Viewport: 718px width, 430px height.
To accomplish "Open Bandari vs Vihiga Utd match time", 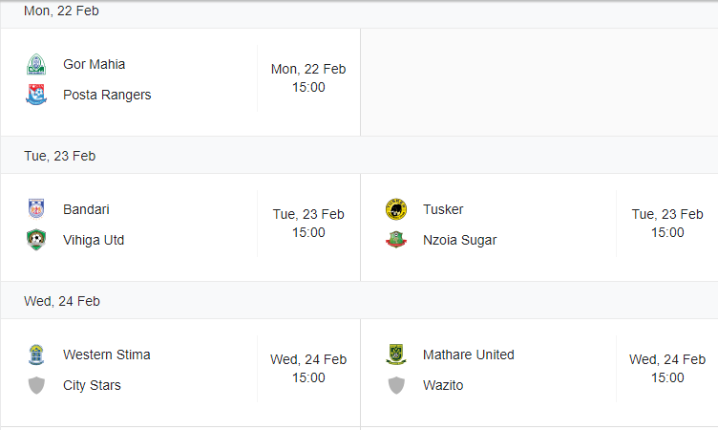I will tap(308, 224).
